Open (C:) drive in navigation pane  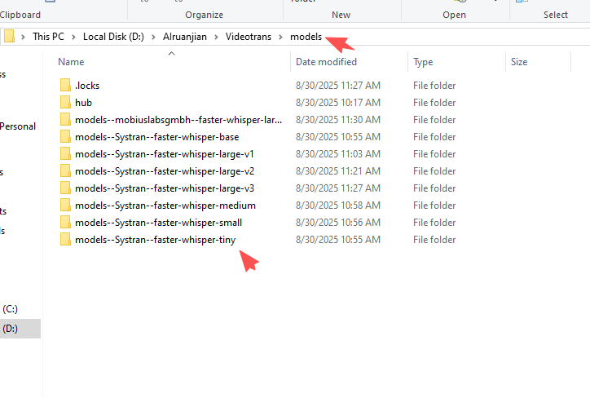[x=10, y=309]
